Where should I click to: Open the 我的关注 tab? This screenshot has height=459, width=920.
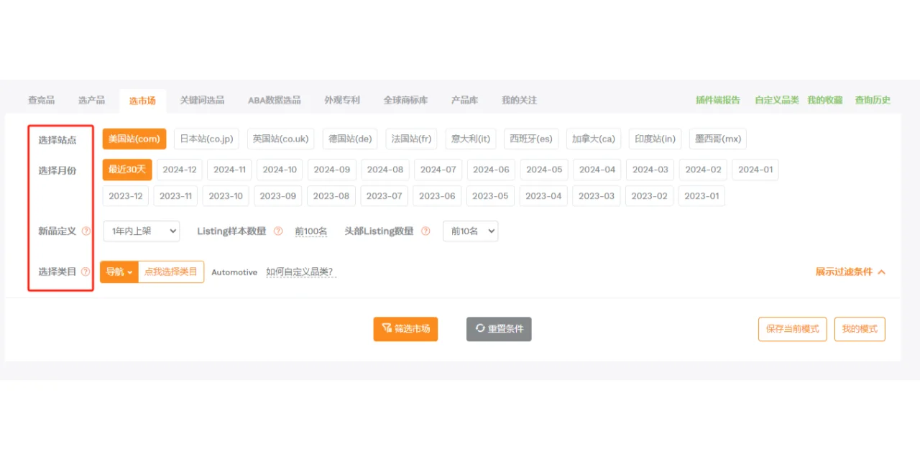(519, 100)
